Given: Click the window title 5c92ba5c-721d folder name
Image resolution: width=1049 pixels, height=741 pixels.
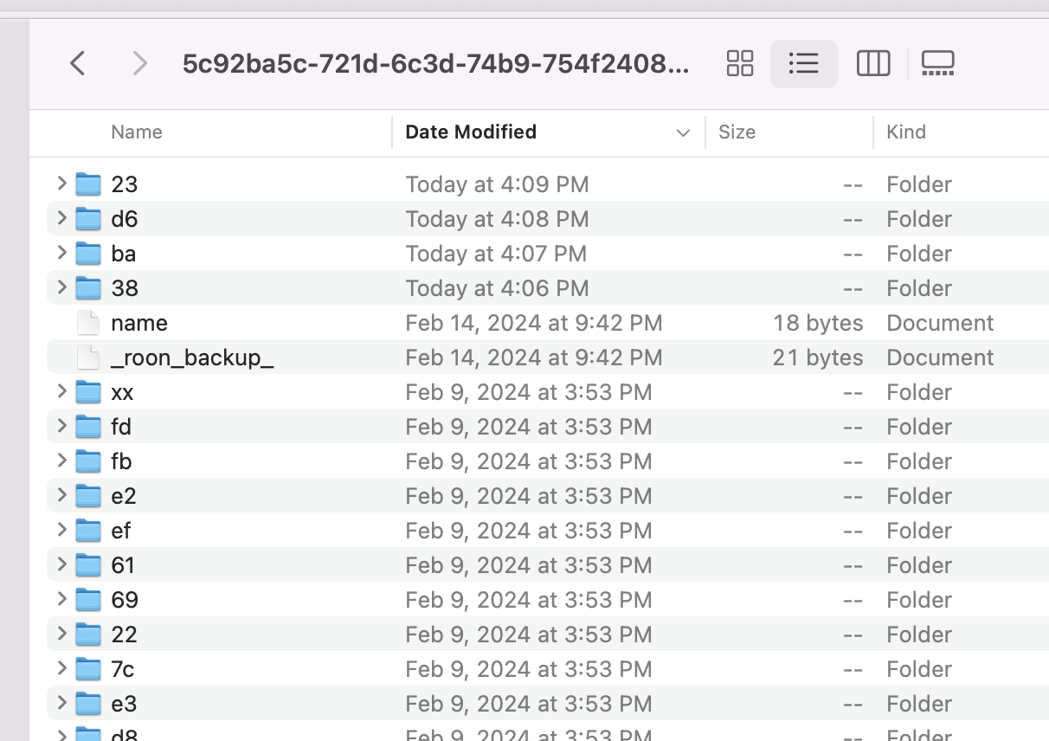Looking at the screenshot, I should [x=436, y=63].
